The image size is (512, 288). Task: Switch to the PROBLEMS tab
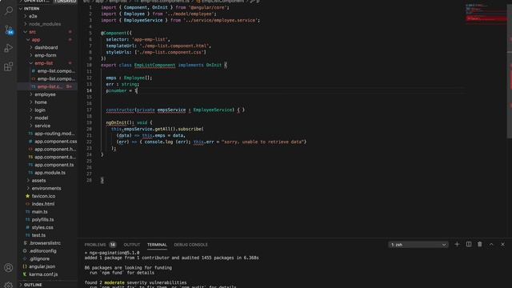pos(95,245)
